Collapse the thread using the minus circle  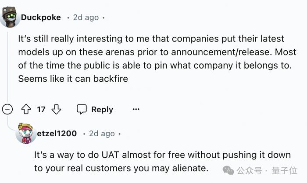pyautogui.click(x=7, y=109)
